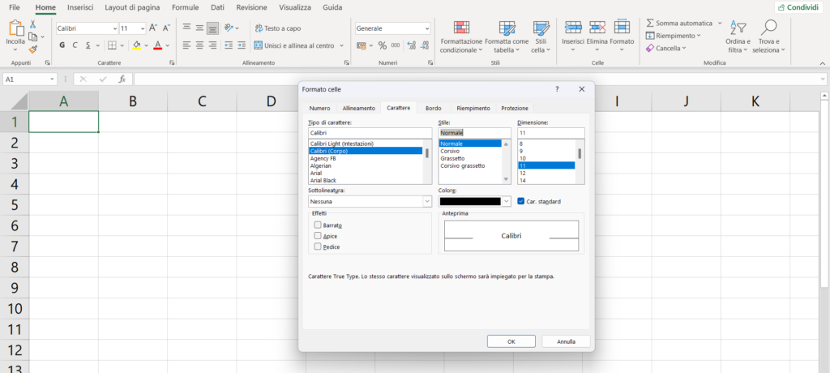The width and height of the screenshot is (830, 373).
Task: Choose Arial Black in font list
Action: (x=323, y=181)
